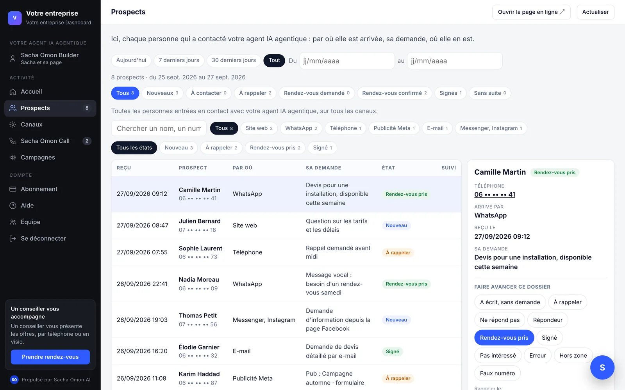Click the Abonnement card icon
This screenshot has height=390, width=625.
(13, 189)
